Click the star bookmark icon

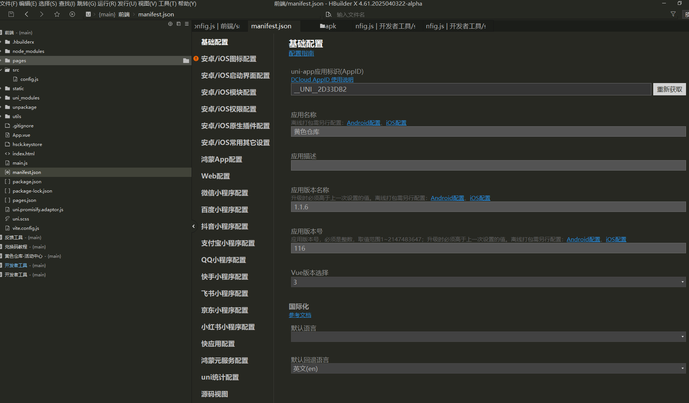tap(57, 14)
